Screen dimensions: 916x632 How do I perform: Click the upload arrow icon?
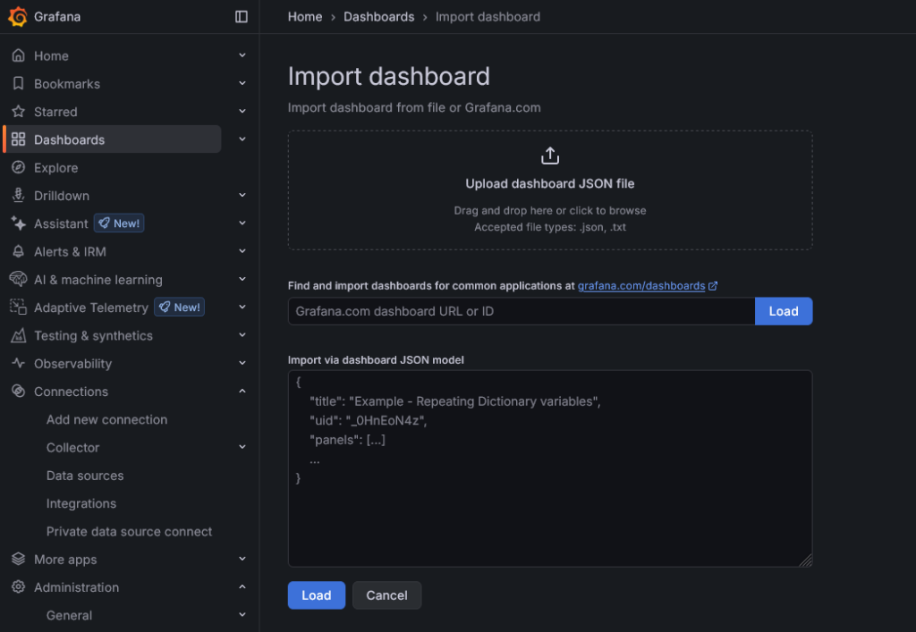pyautogui.click(x=550, y=156)
